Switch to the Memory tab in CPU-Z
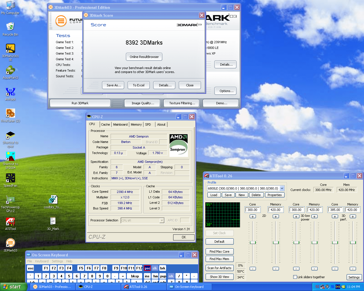Screen dimensions: 364x291 point(136,124)
